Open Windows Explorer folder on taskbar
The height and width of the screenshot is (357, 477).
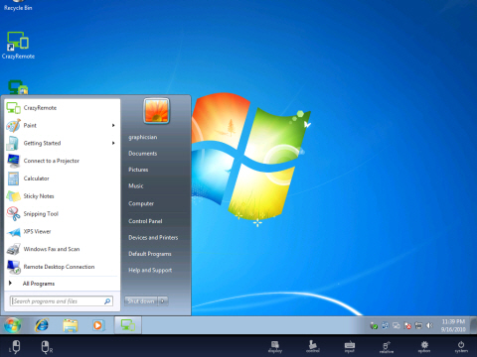(x=71, y=325)
